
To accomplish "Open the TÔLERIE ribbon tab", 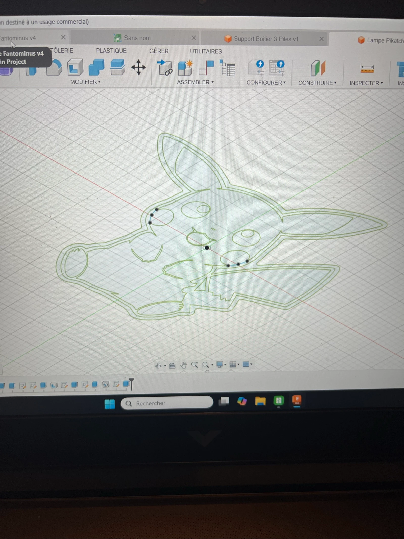I will coord(62,51).
